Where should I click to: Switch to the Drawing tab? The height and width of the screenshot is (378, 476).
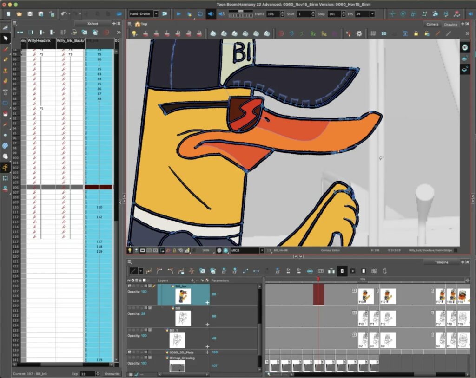(450, 24)
